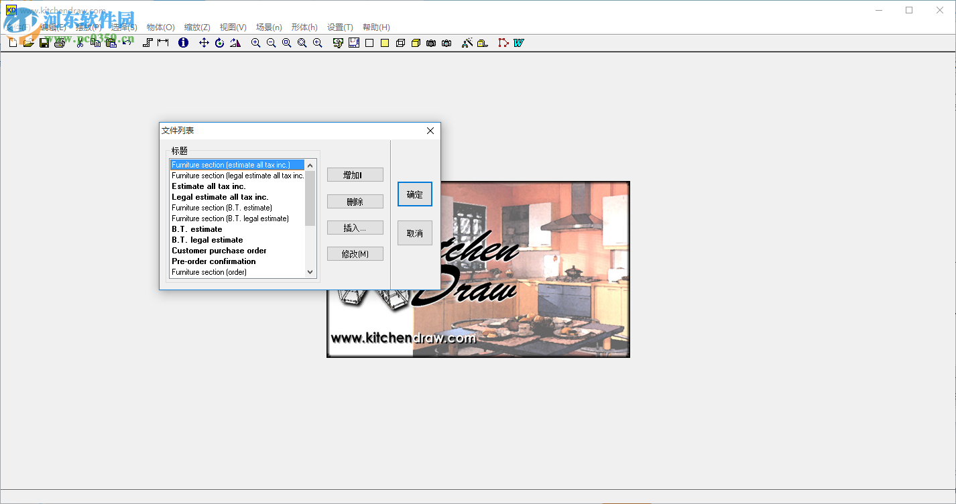The height and width of the screenshot is (504, 956).
Task: Click the solid camera photo icon
Action: (x=446, y=43)
